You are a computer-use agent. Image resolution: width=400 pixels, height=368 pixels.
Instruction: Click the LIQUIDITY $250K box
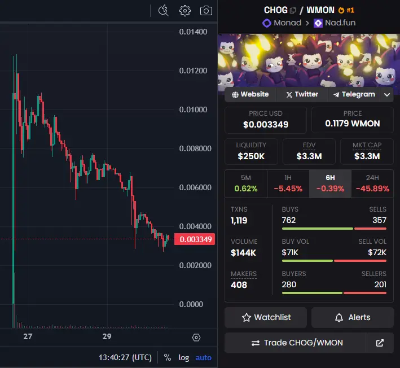(x=251, y=151)
